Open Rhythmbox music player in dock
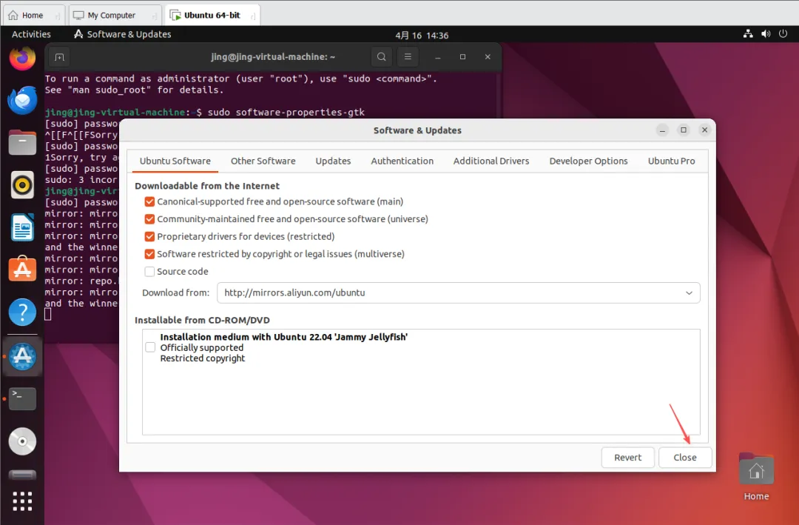Screen dimensions: 799x525 [x=22, y=184]
